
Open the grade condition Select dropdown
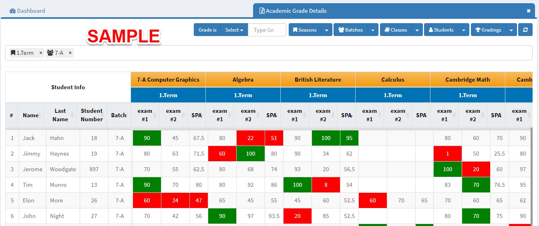(x=234, y=30)
